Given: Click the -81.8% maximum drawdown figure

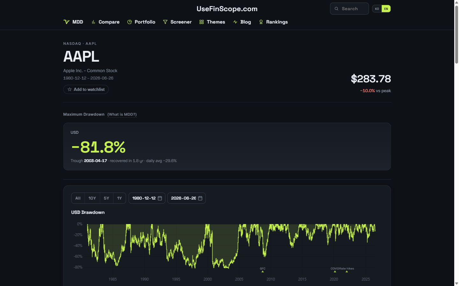Looking at the screenshot, I should click(x=98, y=147).
